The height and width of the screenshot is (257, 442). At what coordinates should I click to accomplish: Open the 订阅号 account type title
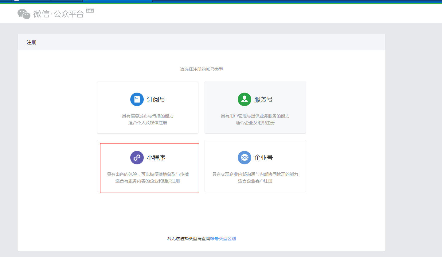(x=156, y=99)
